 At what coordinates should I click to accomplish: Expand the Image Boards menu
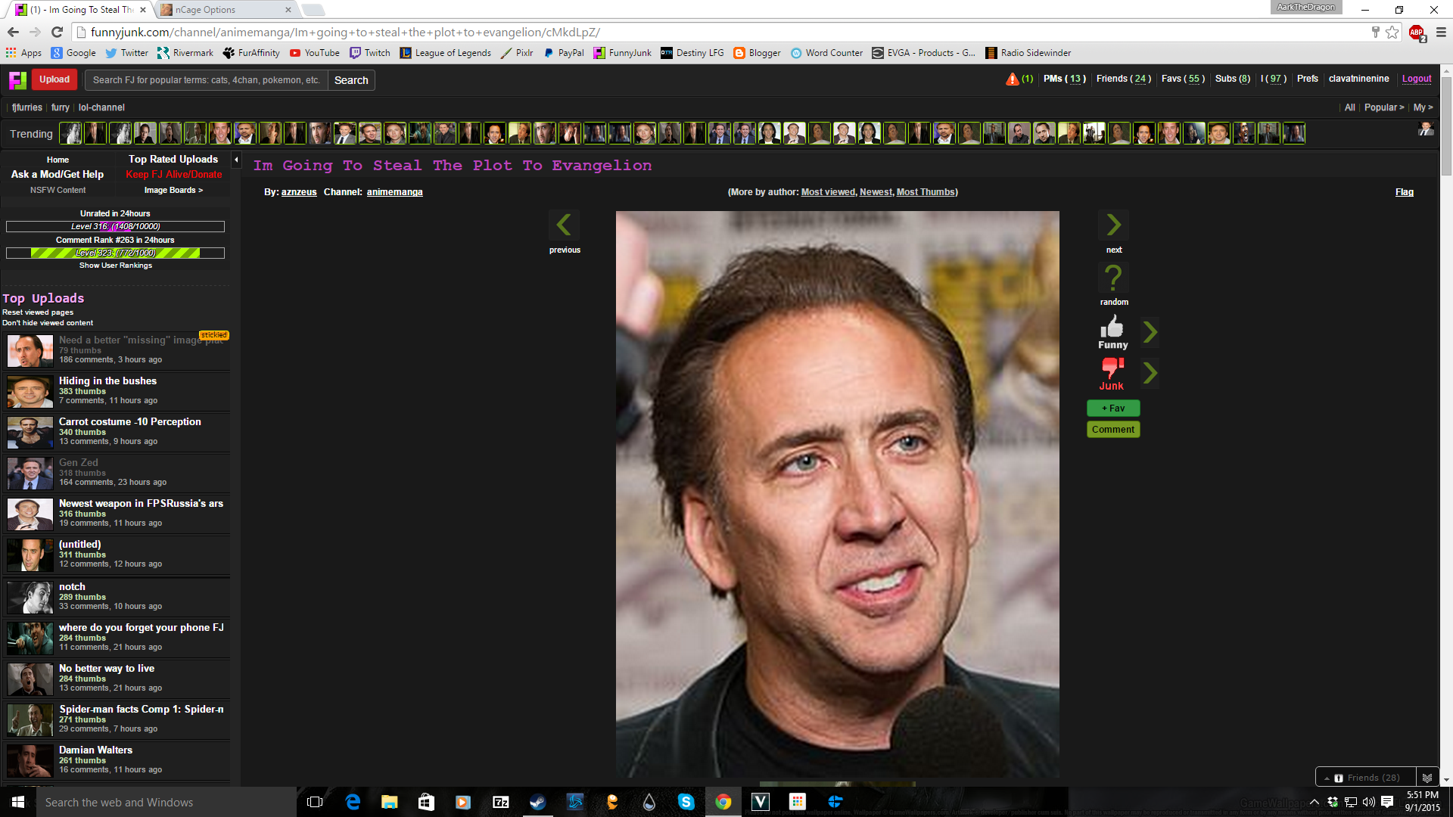(x=173, y=191)
